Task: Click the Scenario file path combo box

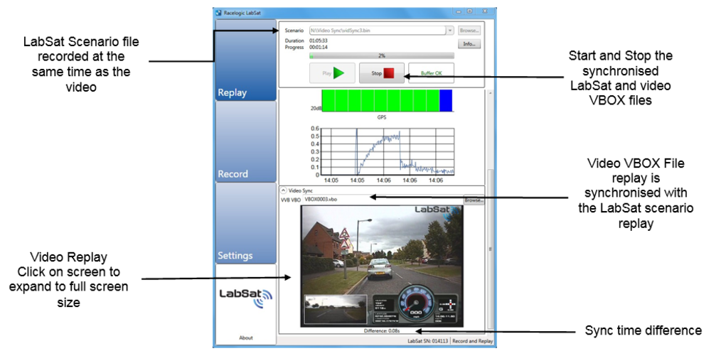Action: (x=377, y=31)
